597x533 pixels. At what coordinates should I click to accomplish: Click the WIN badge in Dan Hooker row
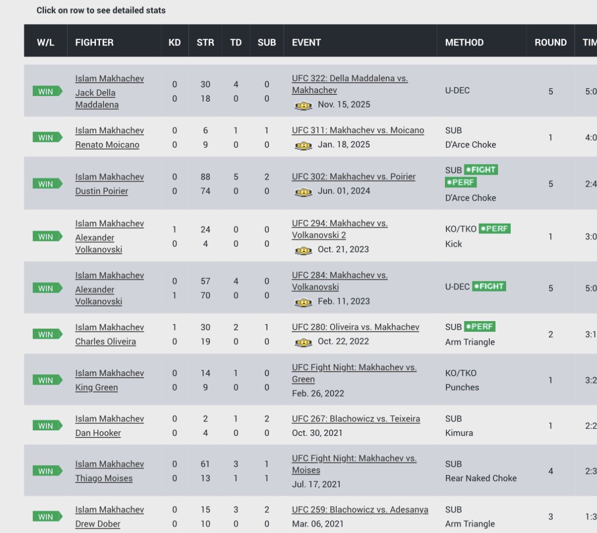pos(47,426)
